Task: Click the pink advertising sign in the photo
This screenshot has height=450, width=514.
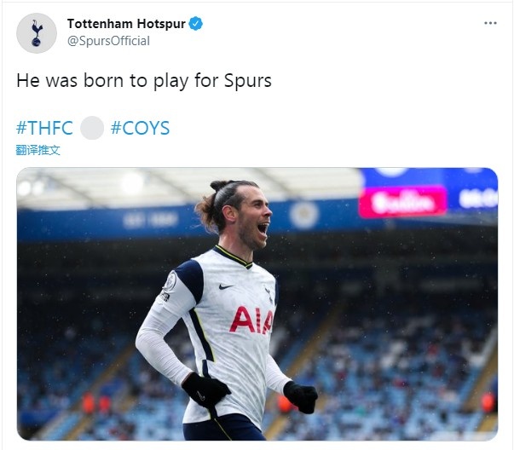Action: click(403, 201)
